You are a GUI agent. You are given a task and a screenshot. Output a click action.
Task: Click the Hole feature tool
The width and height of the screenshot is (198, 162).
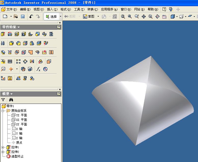click(17, 34)
